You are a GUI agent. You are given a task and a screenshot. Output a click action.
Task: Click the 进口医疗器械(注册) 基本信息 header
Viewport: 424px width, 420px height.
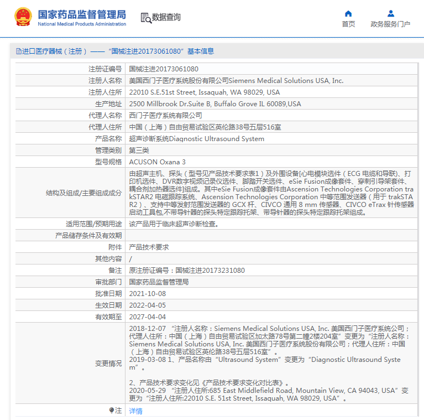pyautogui.click(x=115, y=51)
